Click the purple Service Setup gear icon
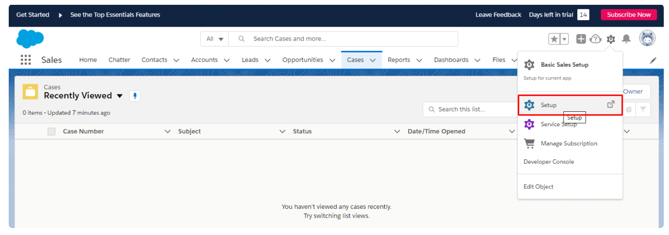This screenshot has width=669, height=235. tap(529, 124)
